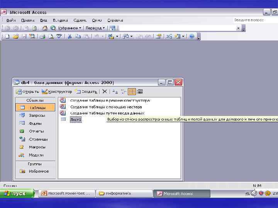The width and height of the screenshot is (278, 208).
Task: Open the Analyze dropdown arrow
Action: [132, 37]
